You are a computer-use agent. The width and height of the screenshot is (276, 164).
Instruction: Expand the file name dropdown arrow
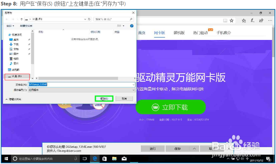click(133, 85)
